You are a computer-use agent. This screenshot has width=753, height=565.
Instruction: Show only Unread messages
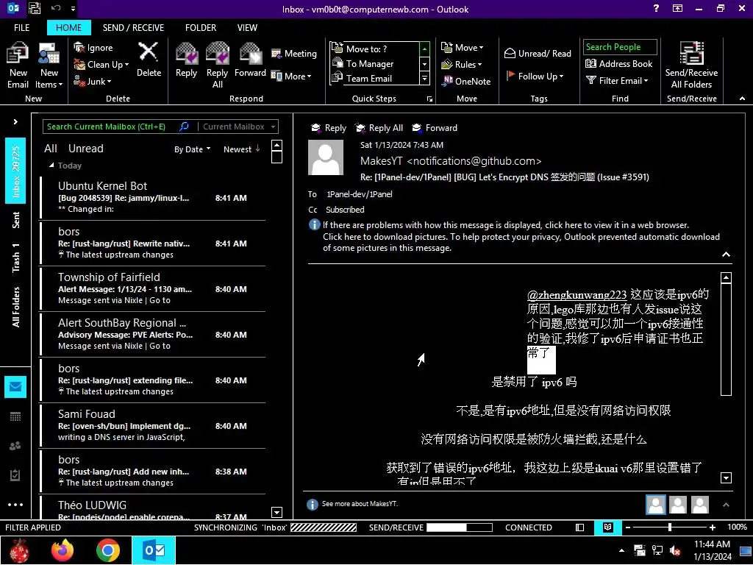[x=85, y=149]
